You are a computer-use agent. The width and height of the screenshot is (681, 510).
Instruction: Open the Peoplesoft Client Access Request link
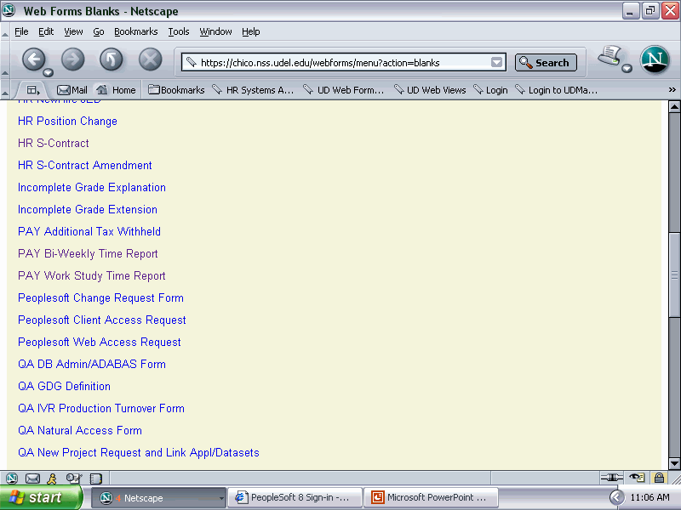click(x=101, y=320)
